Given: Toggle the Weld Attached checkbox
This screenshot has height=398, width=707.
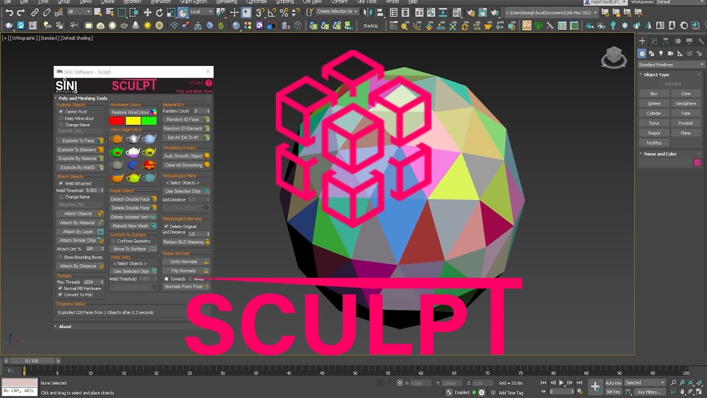Looking at the screenshot, I should click(x=61, y=184).
